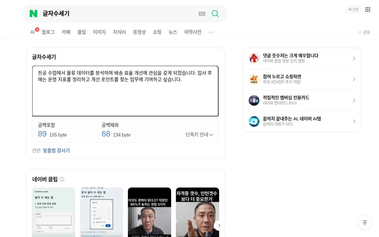Open 참여 누르고 쇼핑하면 link
The width and height of the screenshot is (379, 237).
(282, 77)
